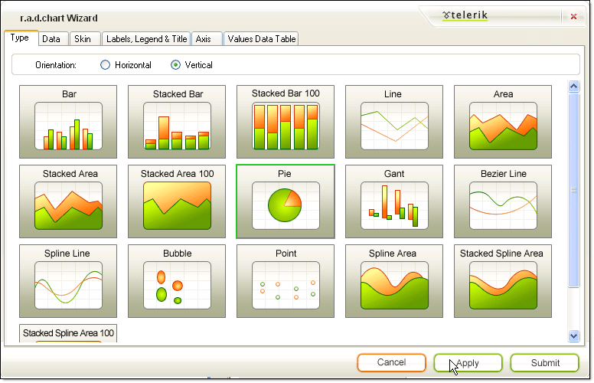Switch to the Axis tab
Image resolution: width=594 pixels, height=383 pixels.
pos(207,38)
